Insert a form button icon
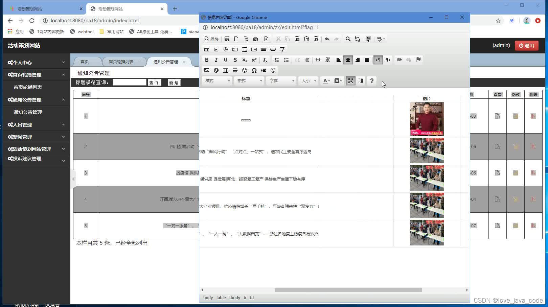The width and height of the screenshot is (548, 307). click(264, 49)
